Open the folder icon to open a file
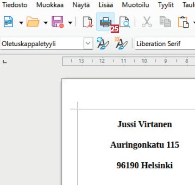This screenshot has height=185, width=195. coord(33,22)
